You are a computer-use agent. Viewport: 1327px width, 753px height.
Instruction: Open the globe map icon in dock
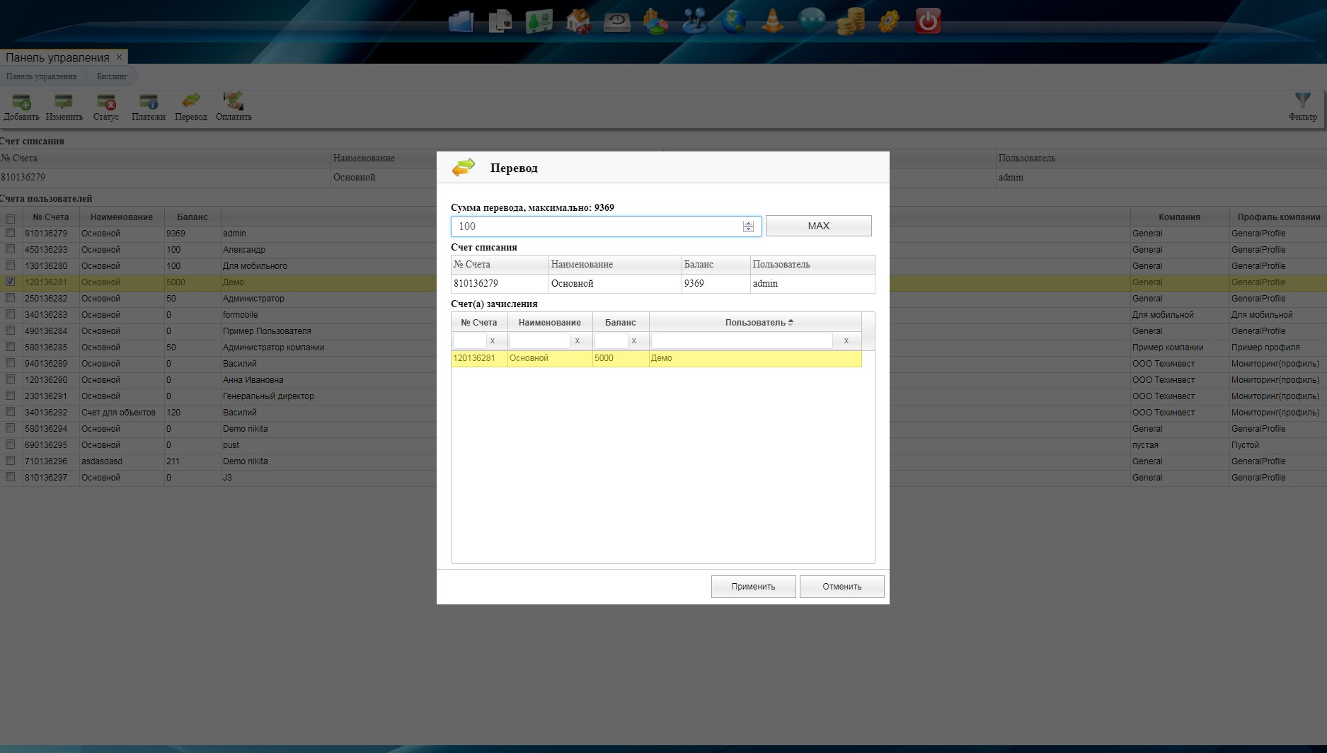[733, 21]
